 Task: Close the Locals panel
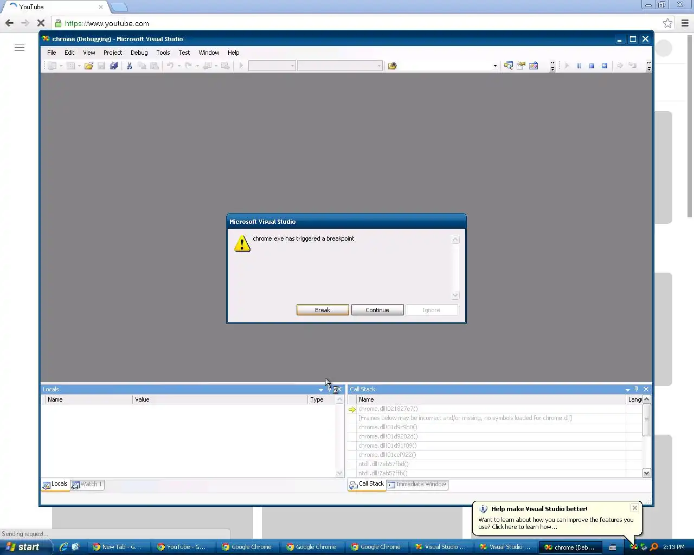339,389
